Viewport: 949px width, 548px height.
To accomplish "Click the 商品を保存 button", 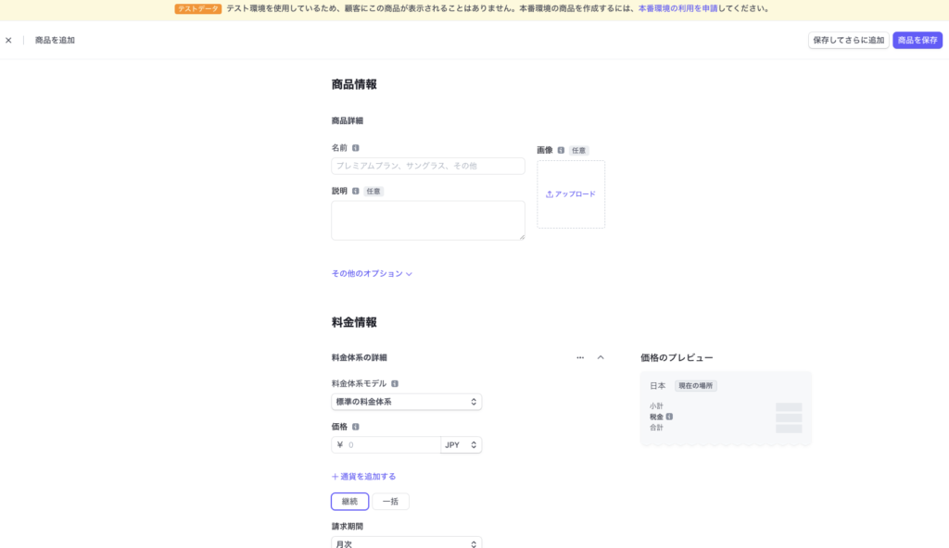I will pyautogui.click(x=917, y=41).
